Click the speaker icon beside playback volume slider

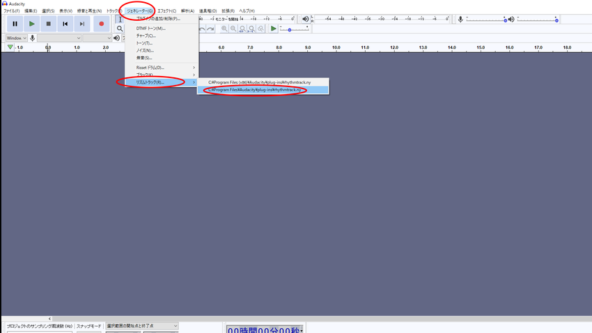coord(511,20)
